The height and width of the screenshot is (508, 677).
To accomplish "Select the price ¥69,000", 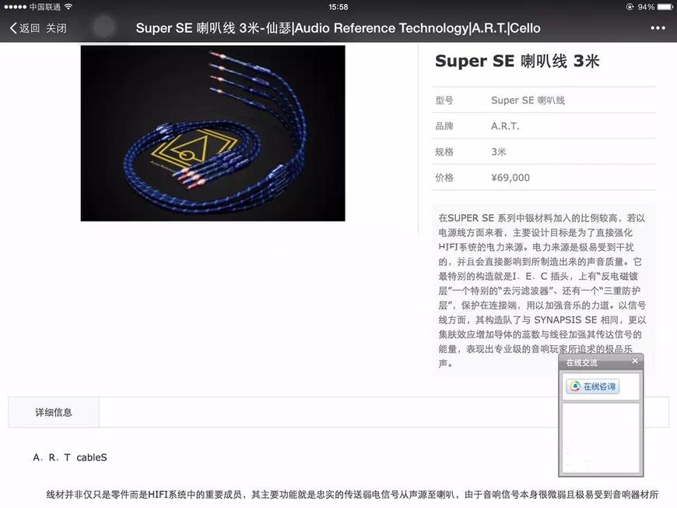I will [x=510, y=178].
